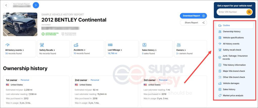The height and width of the screenshot is (108, 258).
Task: Jump to Title history information section
Action: click(x=235, y=65)
